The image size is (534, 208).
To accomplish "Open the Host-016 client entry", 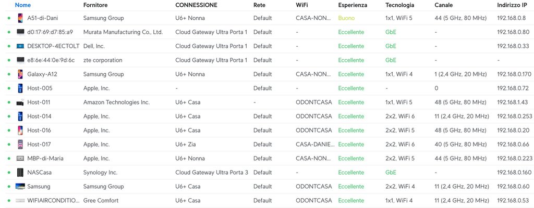I will click(x=39, y=130).
